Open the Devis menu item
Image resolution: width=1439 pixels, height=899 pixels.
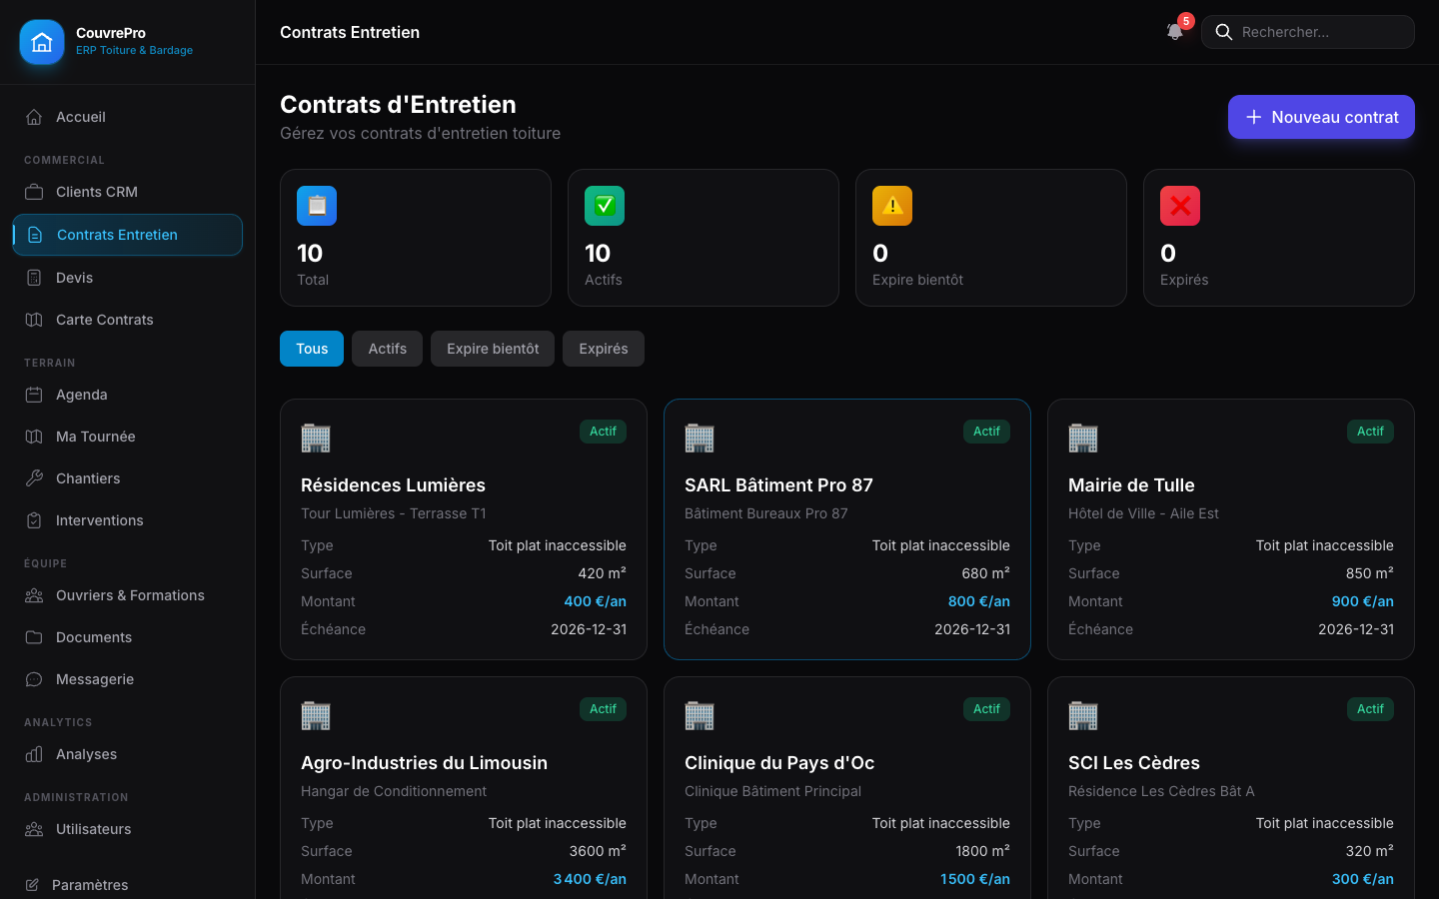pos(127,278)
